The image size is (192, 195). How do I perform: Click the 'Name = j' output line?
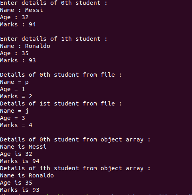[14, 111]
